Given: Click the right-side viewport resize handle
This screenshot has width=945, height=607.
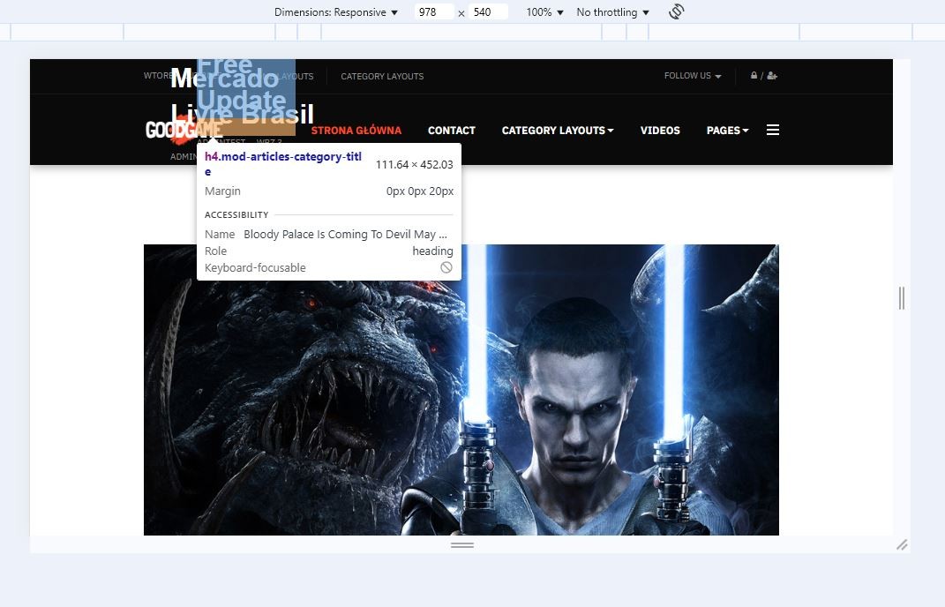Looking at the screenshot, I should (x=901, y=298).
